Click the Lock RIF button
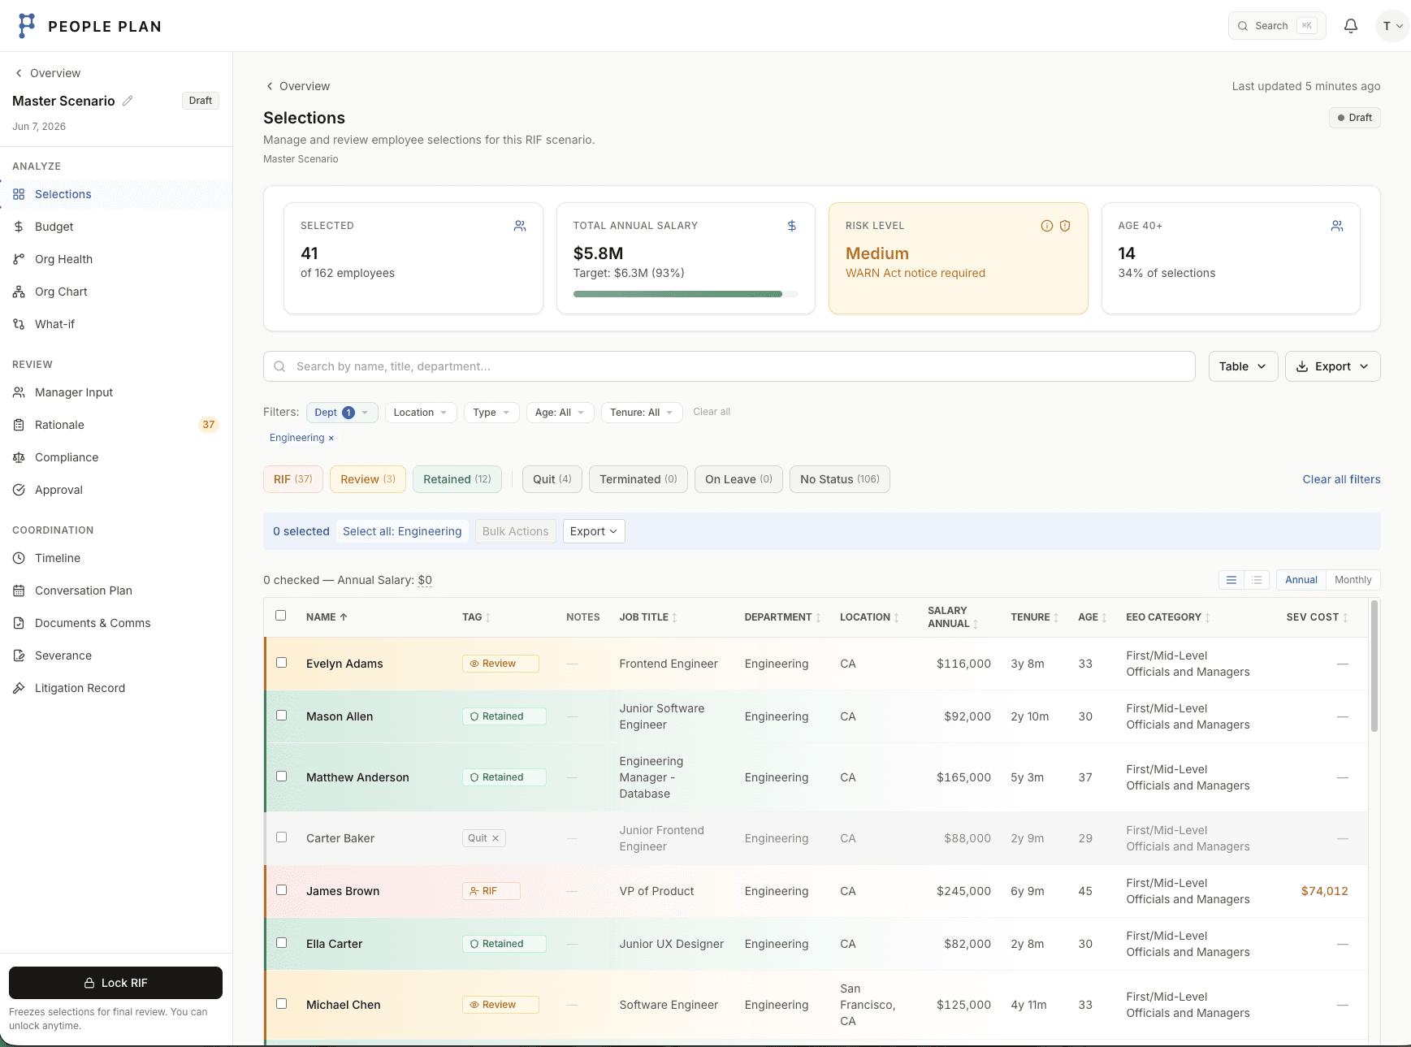 [x=115, y=983]
